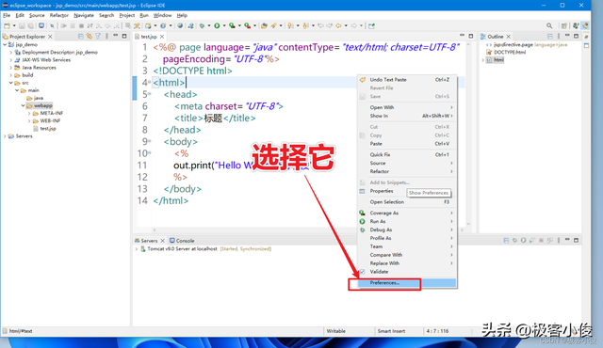Open the File menu
603x348 pixels.
(7, 15)
